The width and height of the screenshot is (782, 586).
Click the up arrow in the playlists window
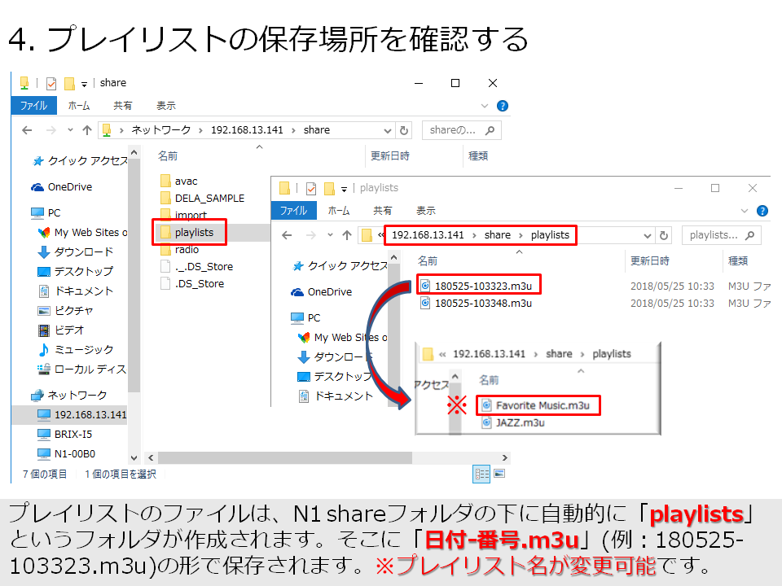(348, 235)
